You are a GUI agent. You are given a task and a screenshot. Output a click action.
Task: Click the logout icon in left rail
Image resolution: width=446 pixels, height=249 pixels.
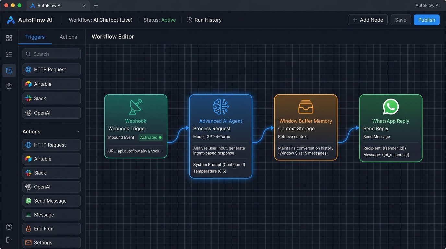tap(9, 240)
